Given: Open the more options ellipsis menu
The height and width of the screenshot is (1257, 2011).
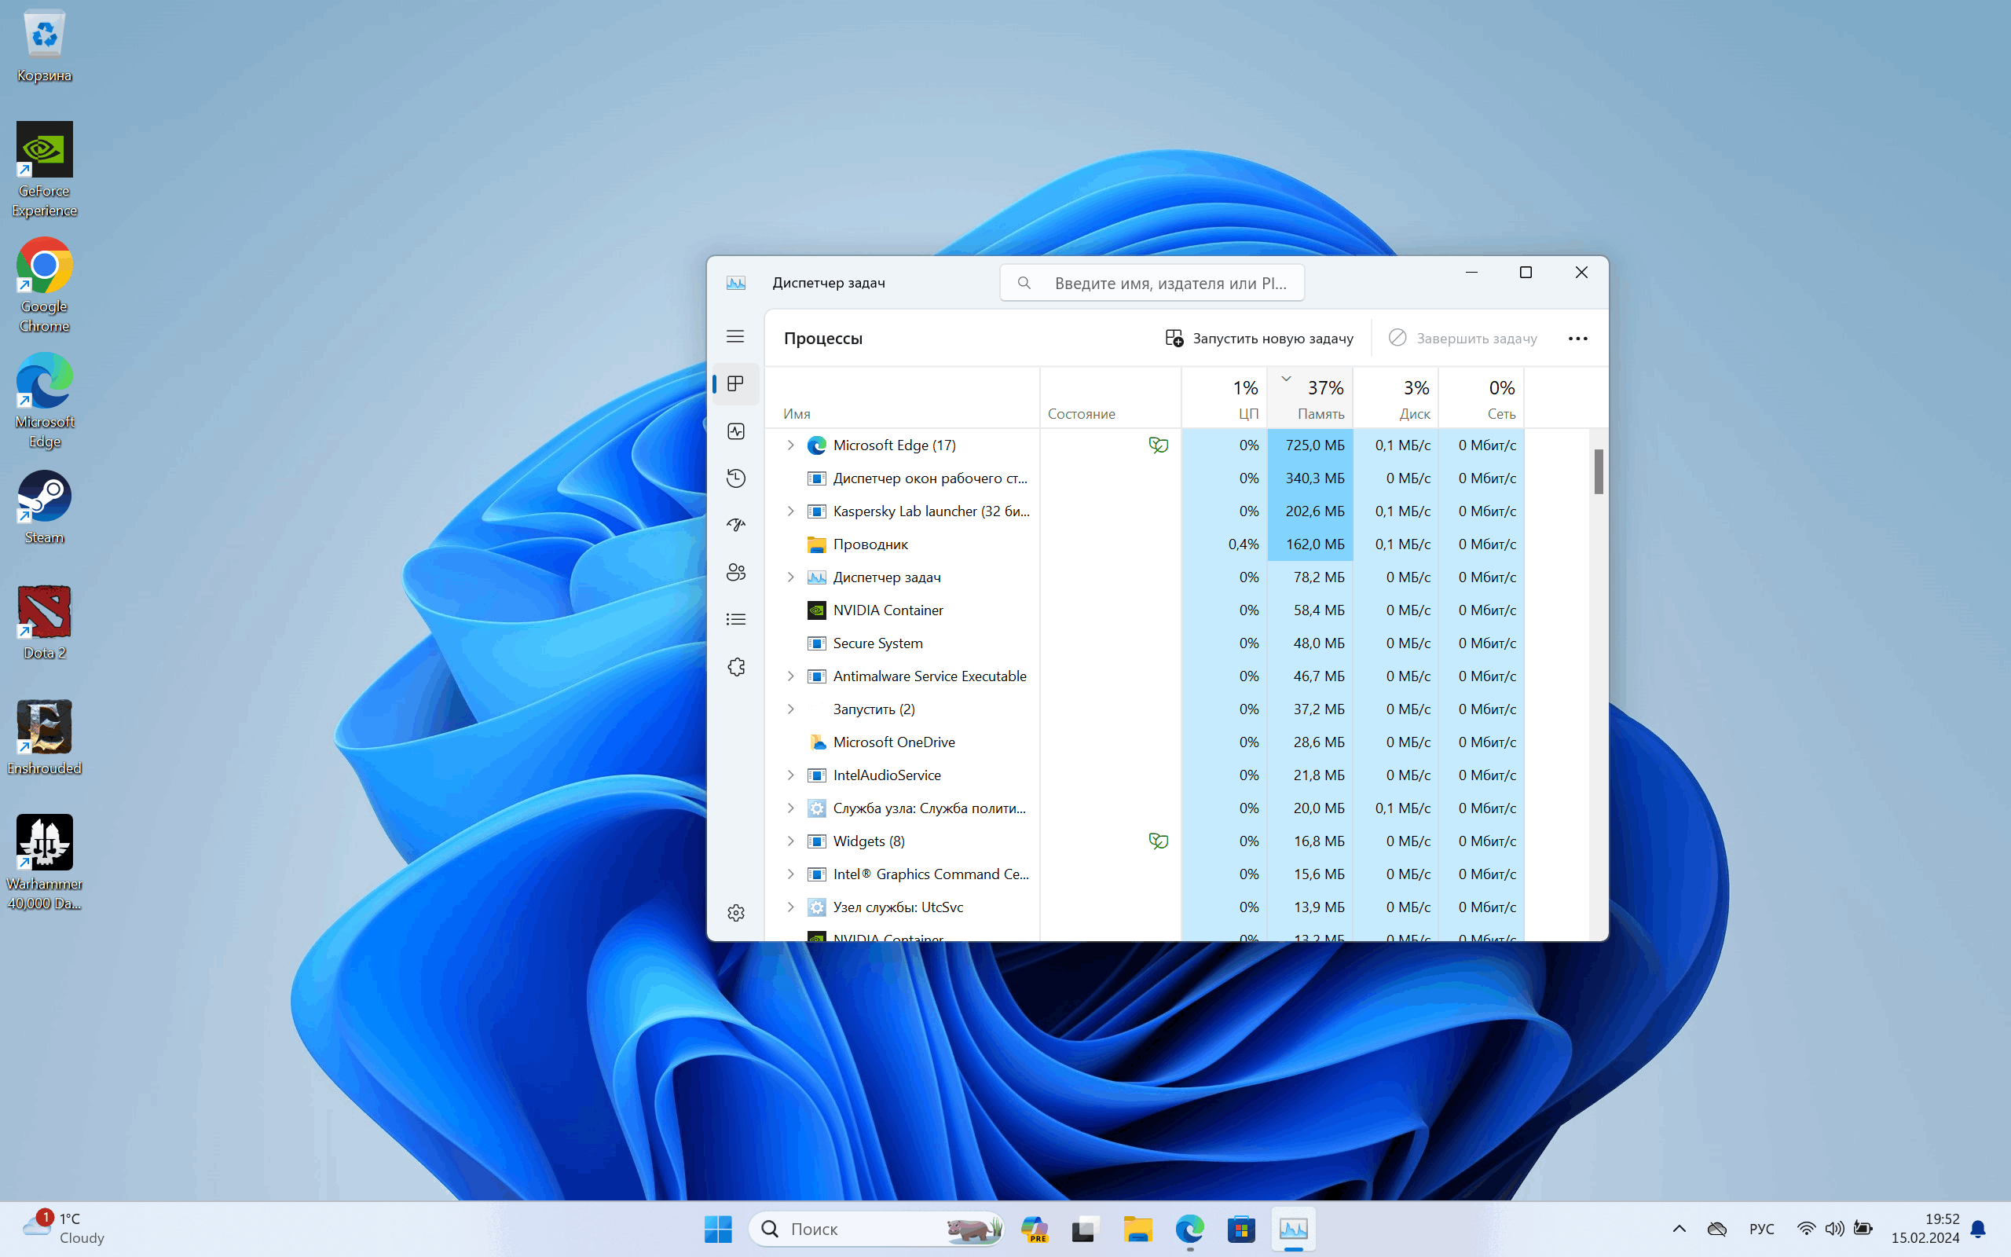Looking at the screenshot, I should (1577, 339).
